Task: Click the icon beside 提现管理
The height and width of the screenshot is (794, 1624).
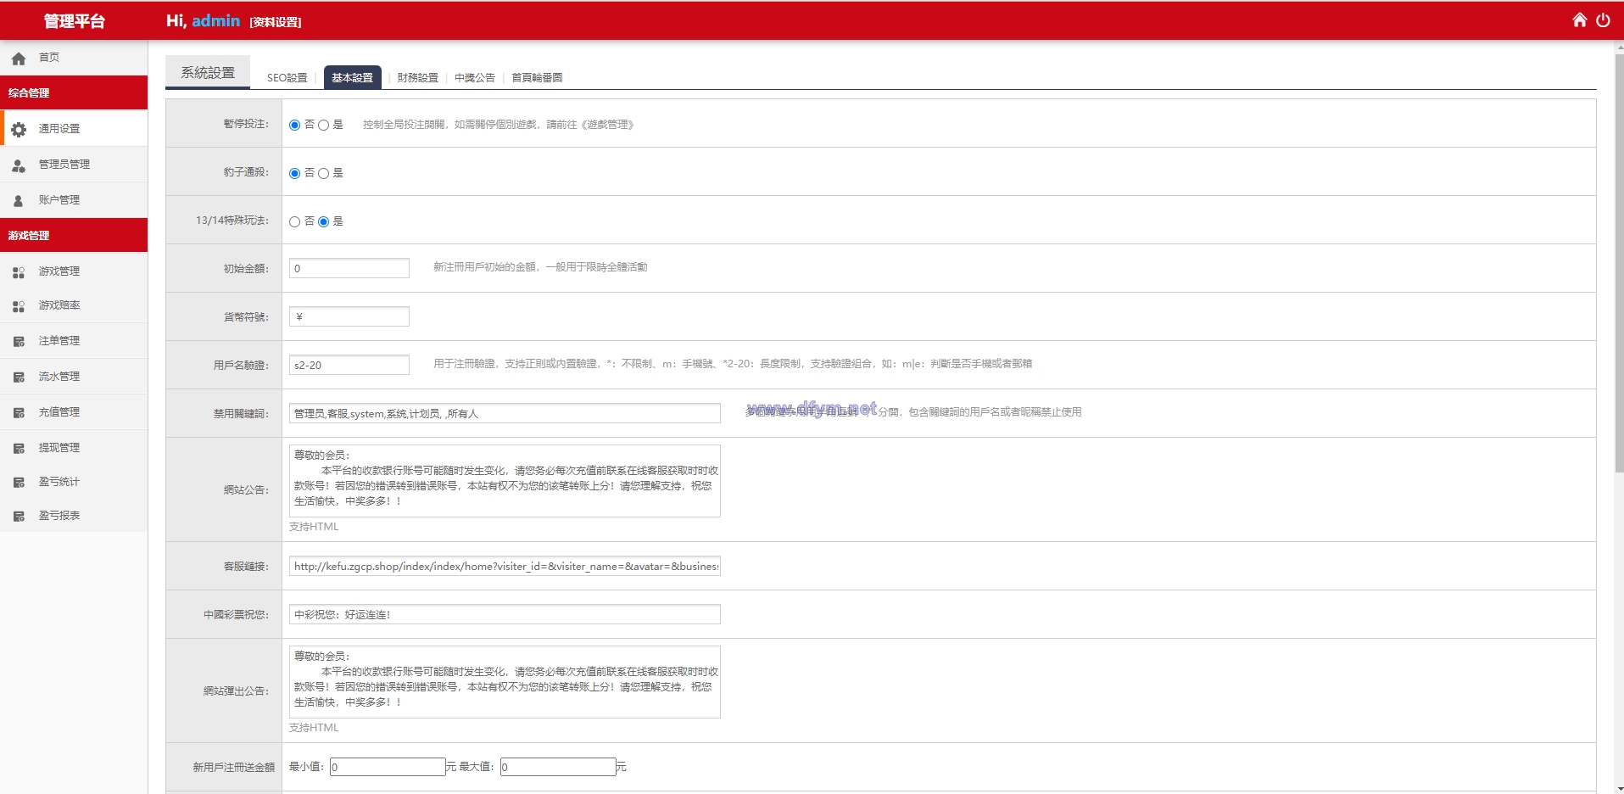Action: [19, 449]
